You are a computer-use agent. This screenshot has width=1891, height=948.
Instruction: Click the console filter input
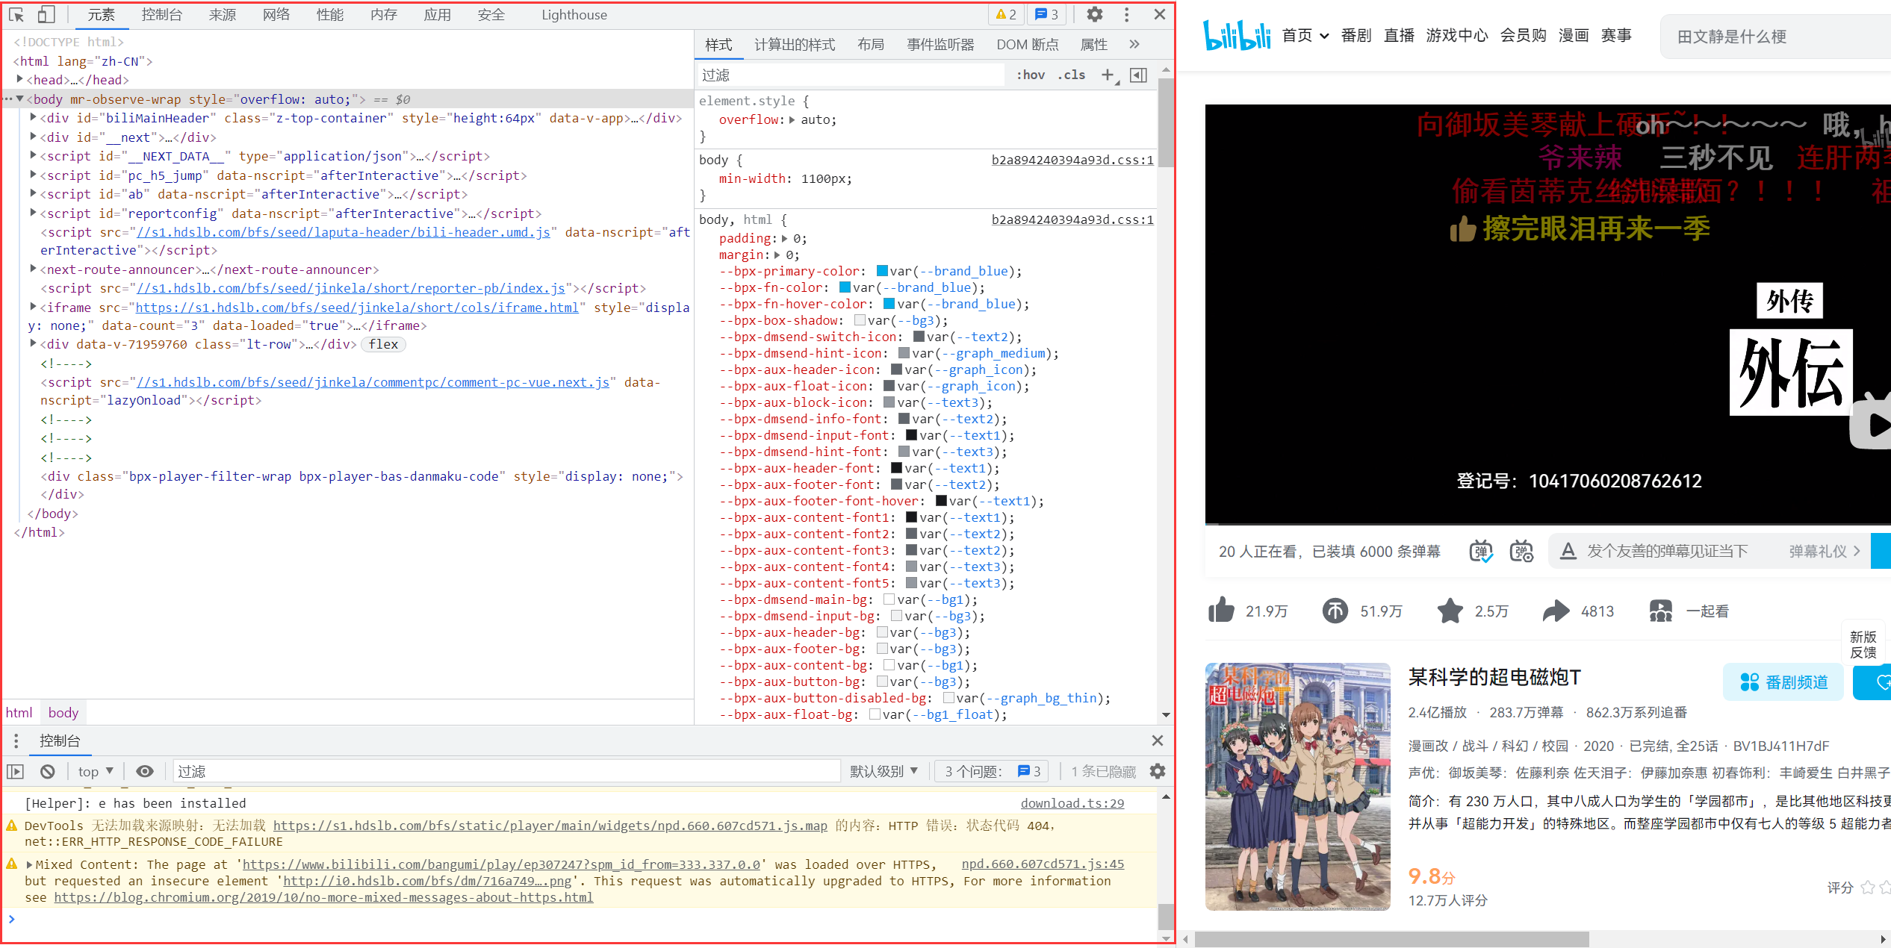[x=506, y=771]
